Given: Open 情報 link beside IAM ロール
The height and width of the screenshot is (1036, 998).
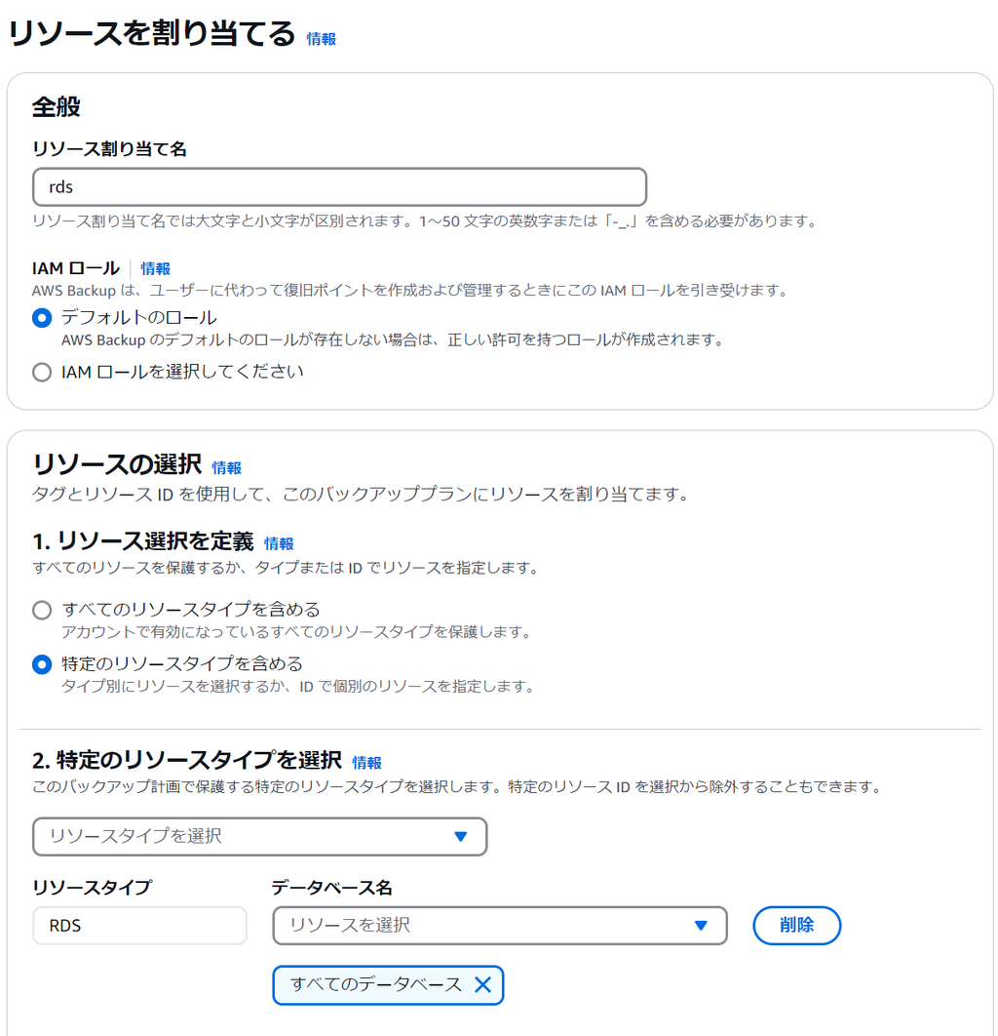Looking at the screenshot, I should (155, 268).
